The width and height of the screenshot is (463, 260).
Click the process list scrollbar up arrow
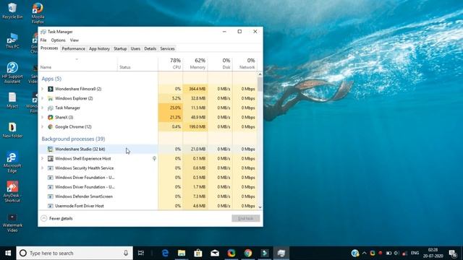[260, 74]
